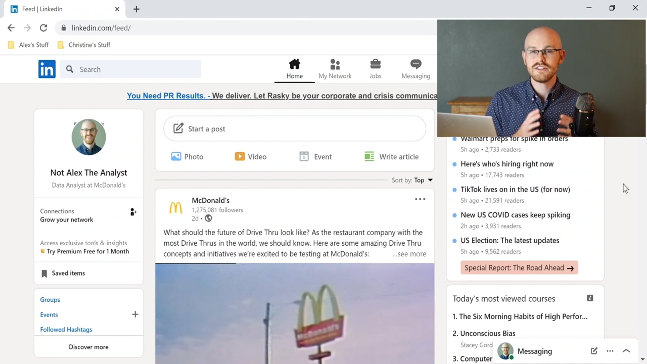Viewport: 647px width, 364px height.
Task: Open Followed Hashtags link
Action: point(66,329)
